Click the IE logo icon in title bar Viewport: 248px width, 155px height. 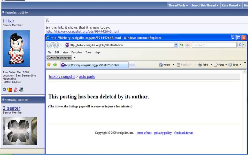[x=48, y=38]
